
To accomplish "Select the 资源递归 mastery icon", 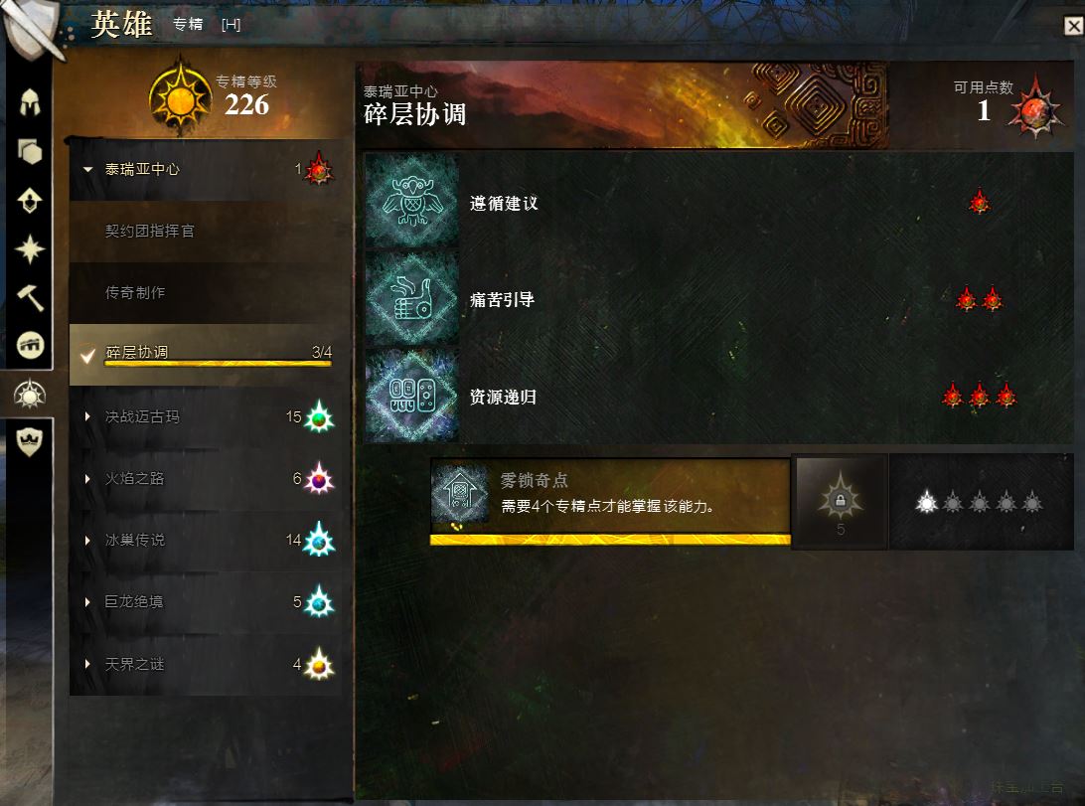I will 411,396.
